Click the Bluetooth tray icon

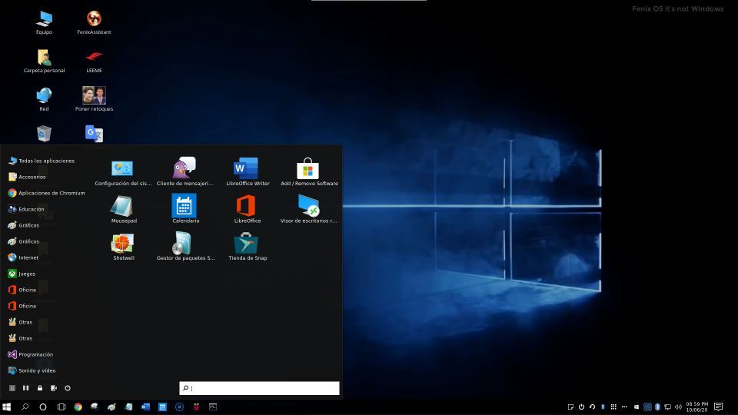(x=657, y=407)
